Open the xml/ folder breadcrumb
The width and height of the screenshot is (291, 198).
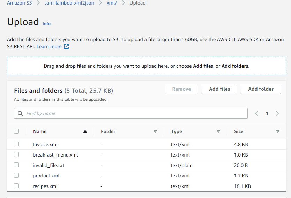click(112, 3)
